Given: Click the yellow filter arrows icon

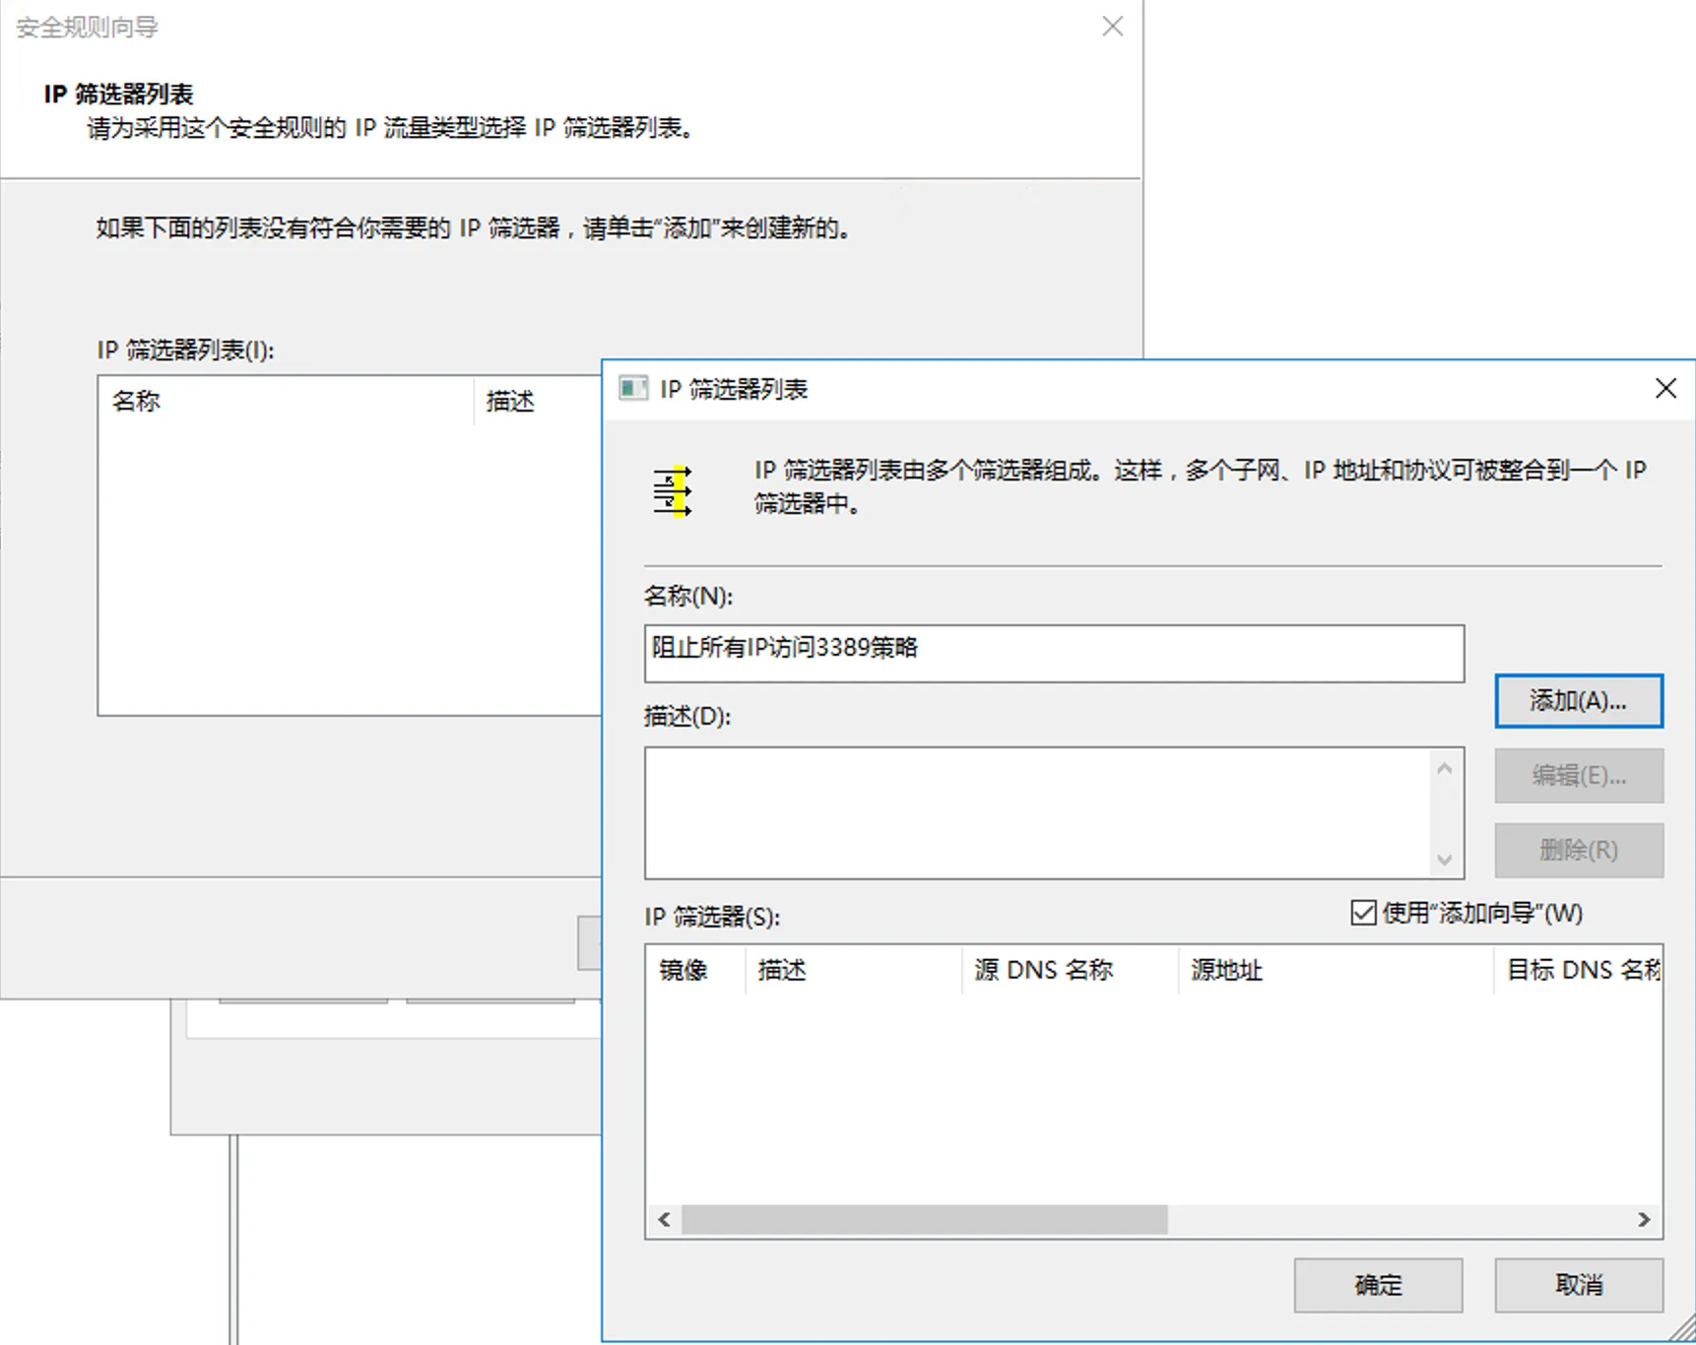Looking at the screenshot, I should click(673, 490).
